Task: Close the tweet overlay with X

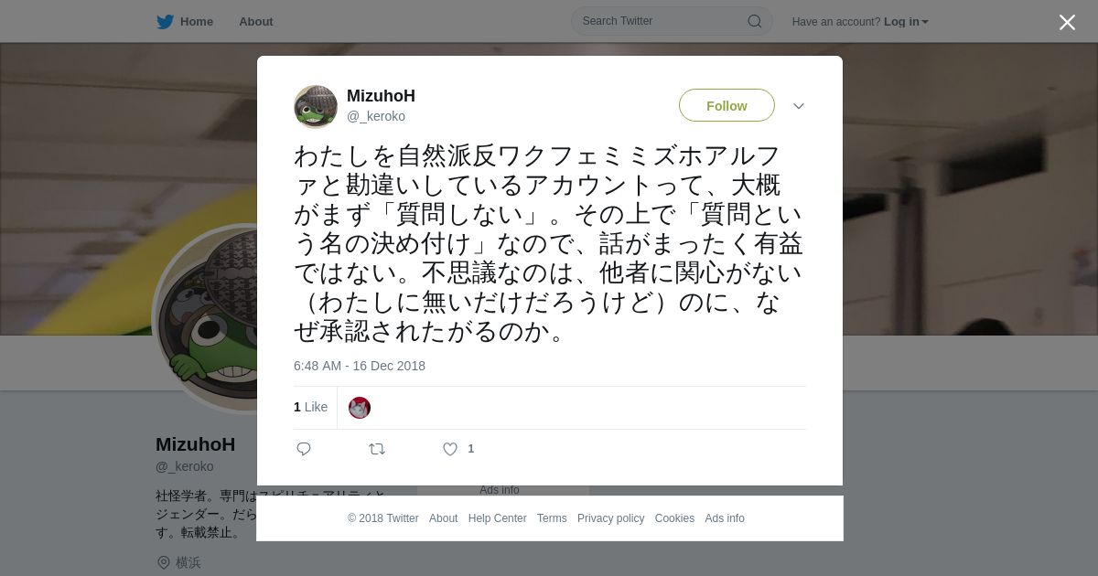Action: (x=1067, y=22)
